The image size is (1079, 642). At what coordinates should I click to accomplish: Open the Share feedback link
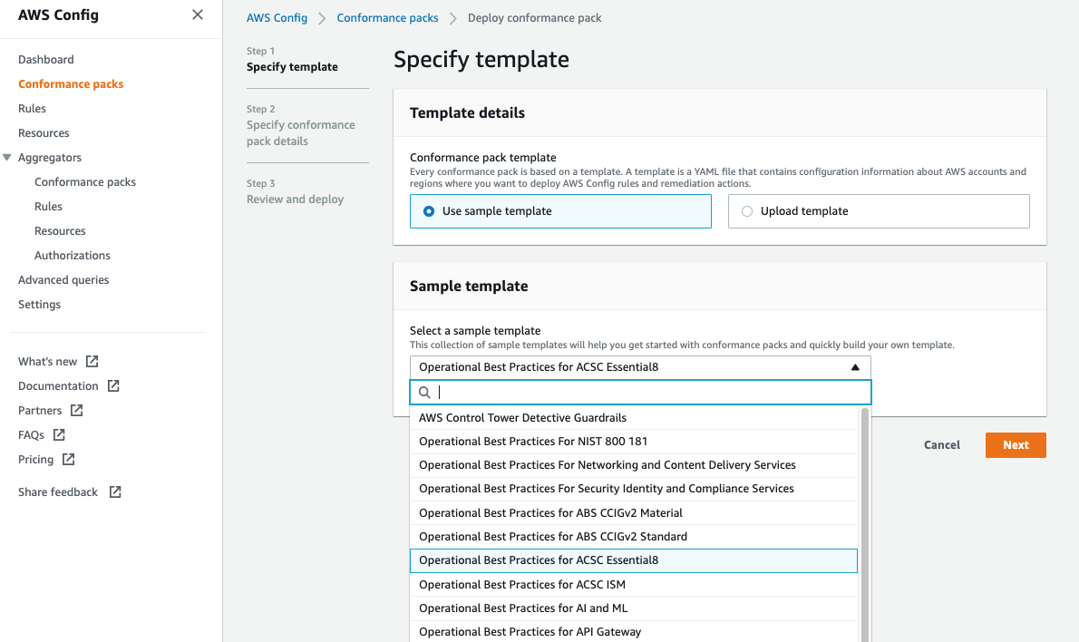[58, 492]
